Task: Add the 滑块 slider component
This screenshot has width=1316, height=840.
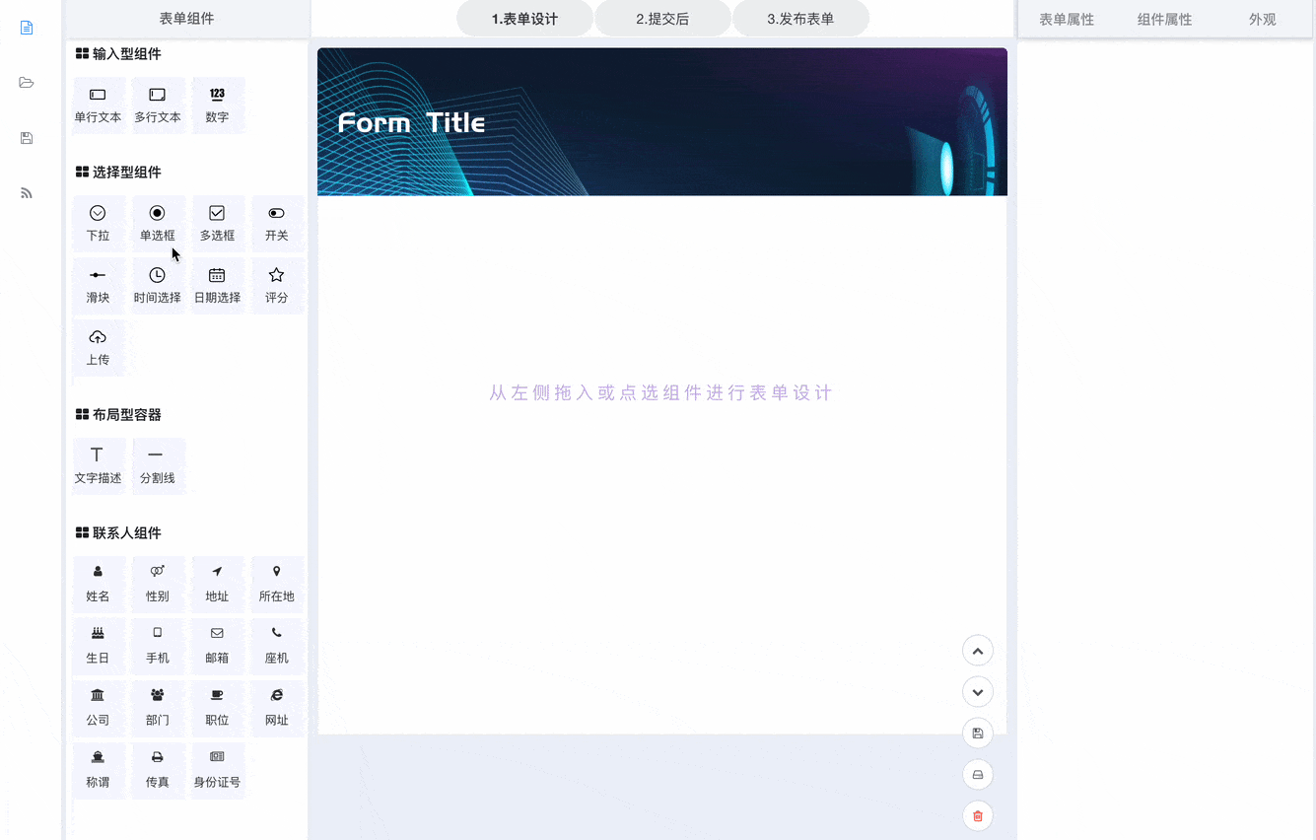Action: pyautogui.click(x=99, y=285)
